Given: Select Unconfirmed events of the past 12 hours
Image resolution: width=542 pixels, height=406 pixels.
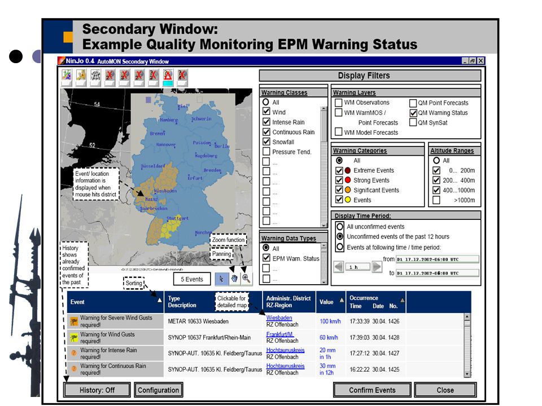Looking at the screenshot, I should click(340, 236).
